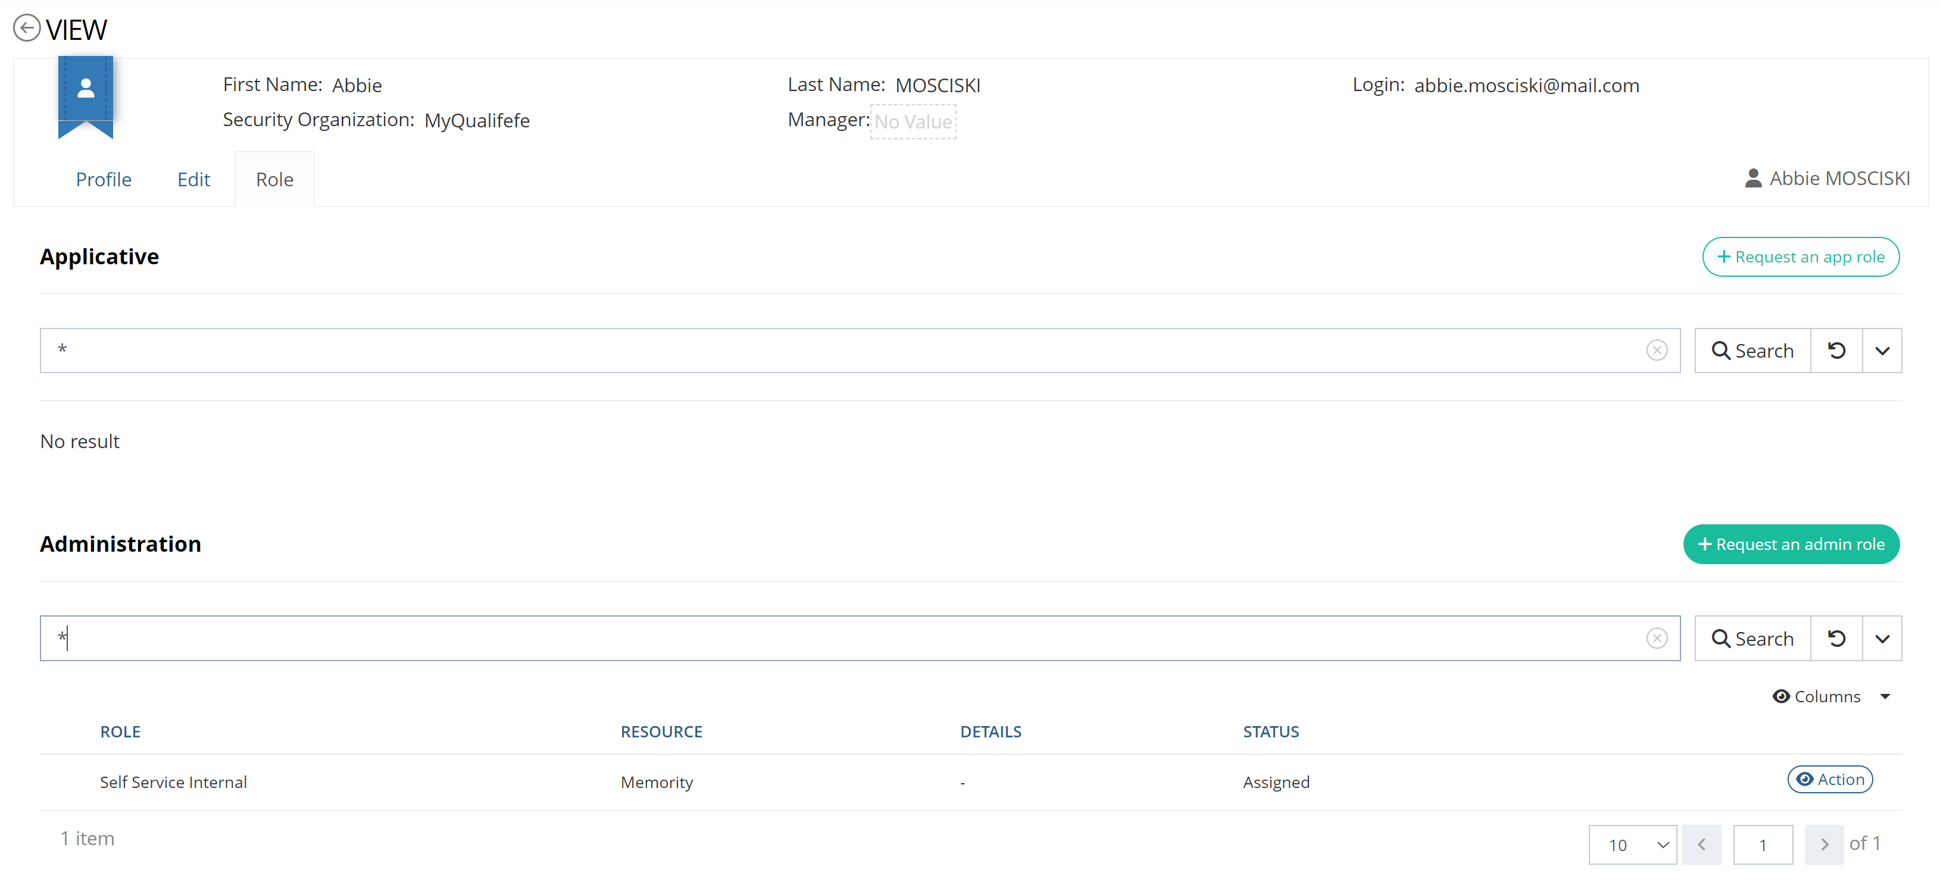Reset the Administration search filters

point(1836,638)
